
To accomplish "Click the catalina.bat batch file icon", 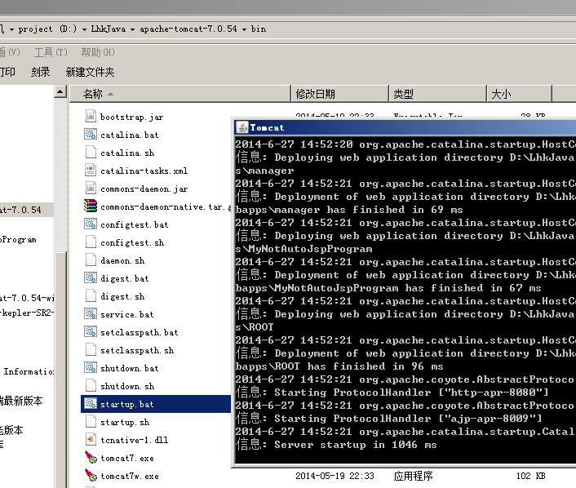I will pos(91,134).
